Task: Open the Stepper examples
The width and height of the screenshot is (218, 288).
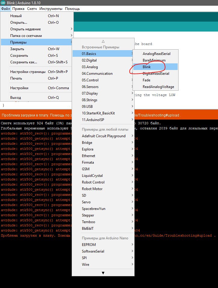Action: click(103, 215)
